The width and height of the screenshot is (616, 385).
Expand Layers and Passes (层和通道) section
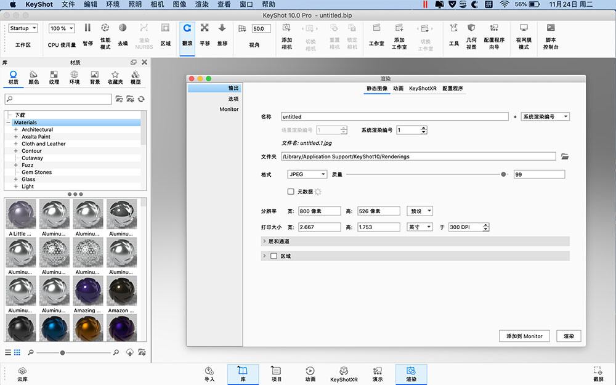click(264, 241)
